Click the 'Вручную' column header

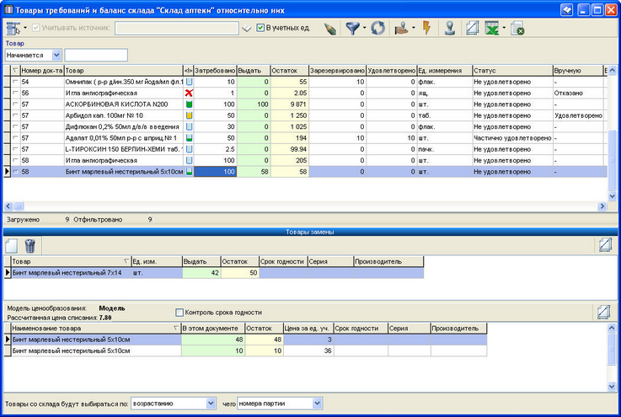(x=578, y=71)
